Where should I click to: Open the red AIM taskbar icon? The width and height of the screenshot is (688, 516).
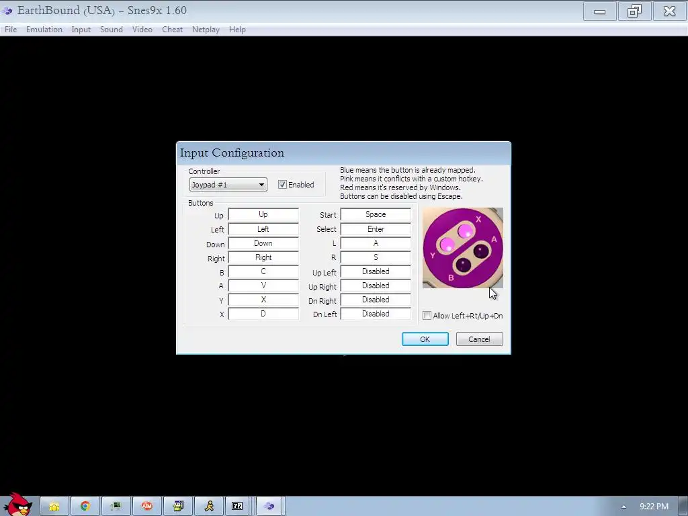pyautogui.click(x=147, y=507)
